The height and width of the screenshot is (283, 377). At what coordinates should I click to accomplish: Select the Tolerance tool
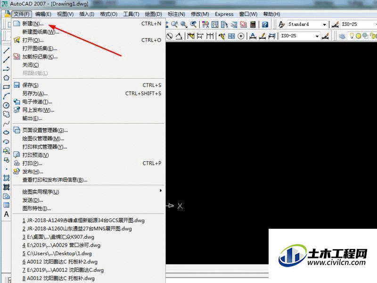pyautogui.click(x=231, y=36)
